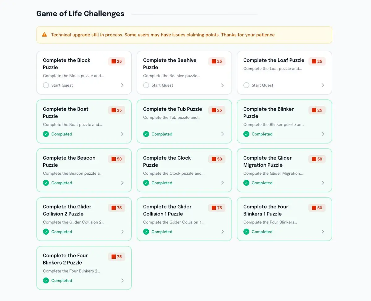This screenshot has height=301, width=371.
Task: Select the Start Quest circle on Beehive Puzzle
Action: [x=146, y=85]
